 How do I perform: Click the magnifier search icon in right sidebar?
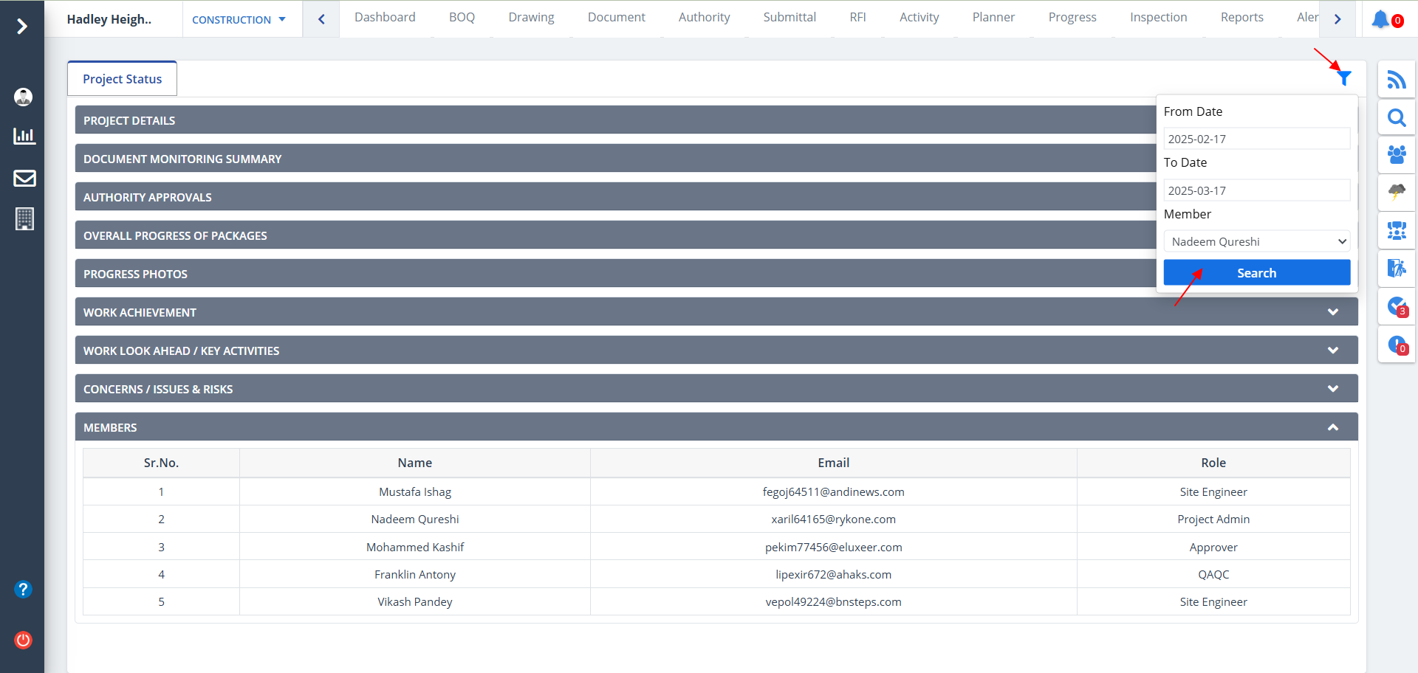[1396, 117]
